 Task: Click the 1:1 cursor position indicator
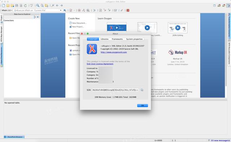pyautogui.click(x=174, y=141)
